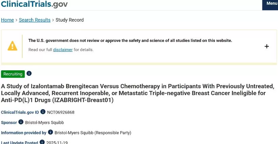Click the yellow warning triangle icon
The height and width of the screenshot is (144, 278).
(x=13, y=46)
